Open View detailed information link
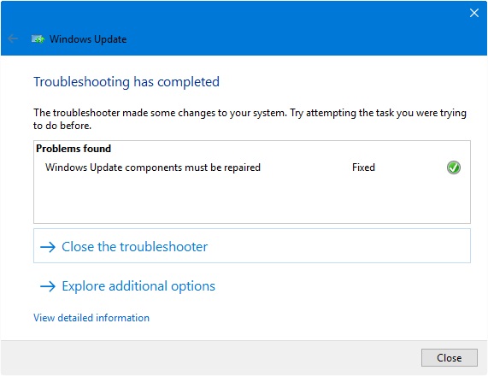Image resolution: width=488 pixels, height=388 pixels. point(91,318)
